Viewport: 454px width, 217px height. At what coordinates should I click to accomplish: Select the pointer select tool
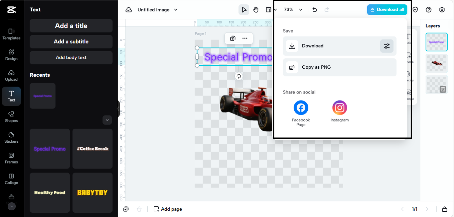(244, 10)
